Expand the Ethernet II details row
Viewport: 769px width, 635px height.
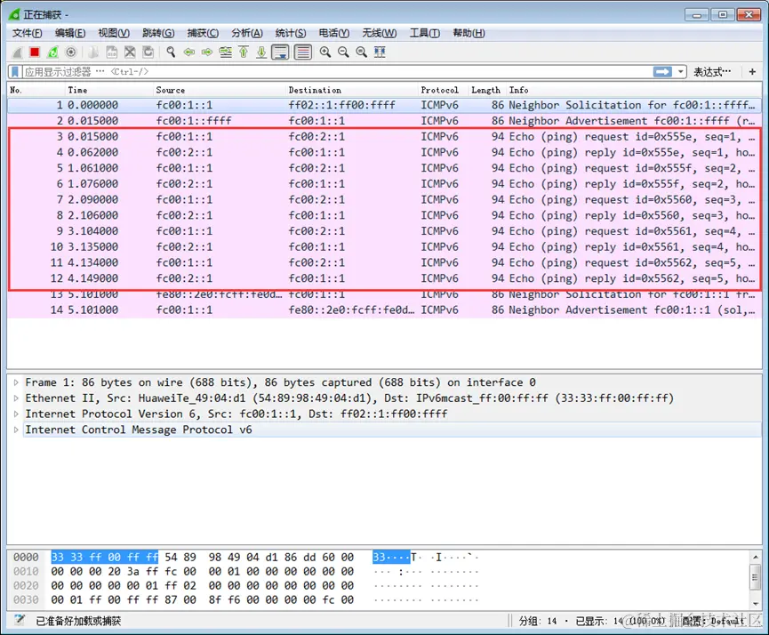(x=16, y=398)
